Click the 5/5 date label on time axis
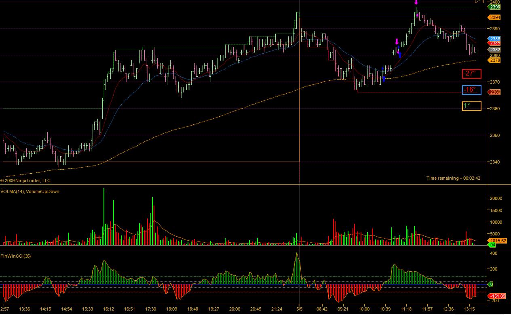Screen dimensions: 511x315 [300, 309]
